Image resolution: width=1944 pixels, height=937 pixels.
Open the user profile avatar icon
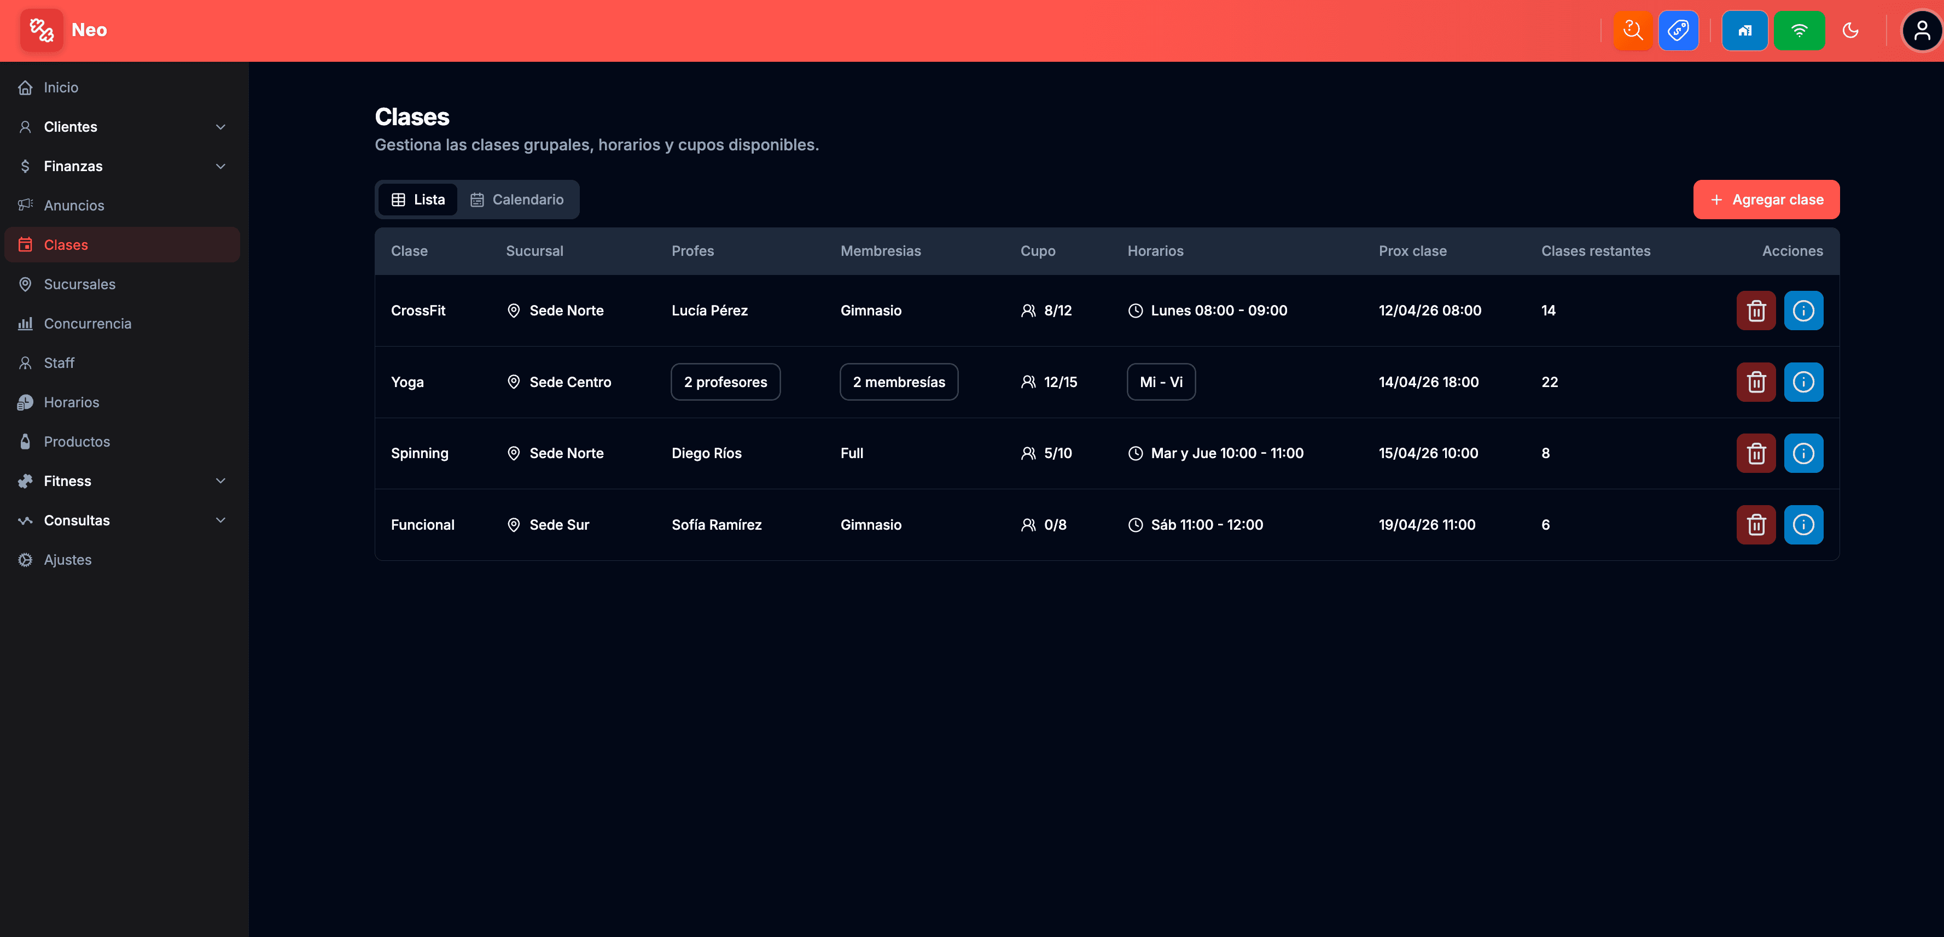pos(1922,31)
